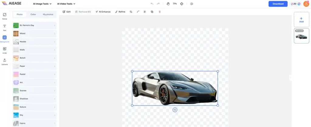Click the AI Enhance button
Image resolution: width=311 pixels, height=127 pixels.
(x=103, y=12)
